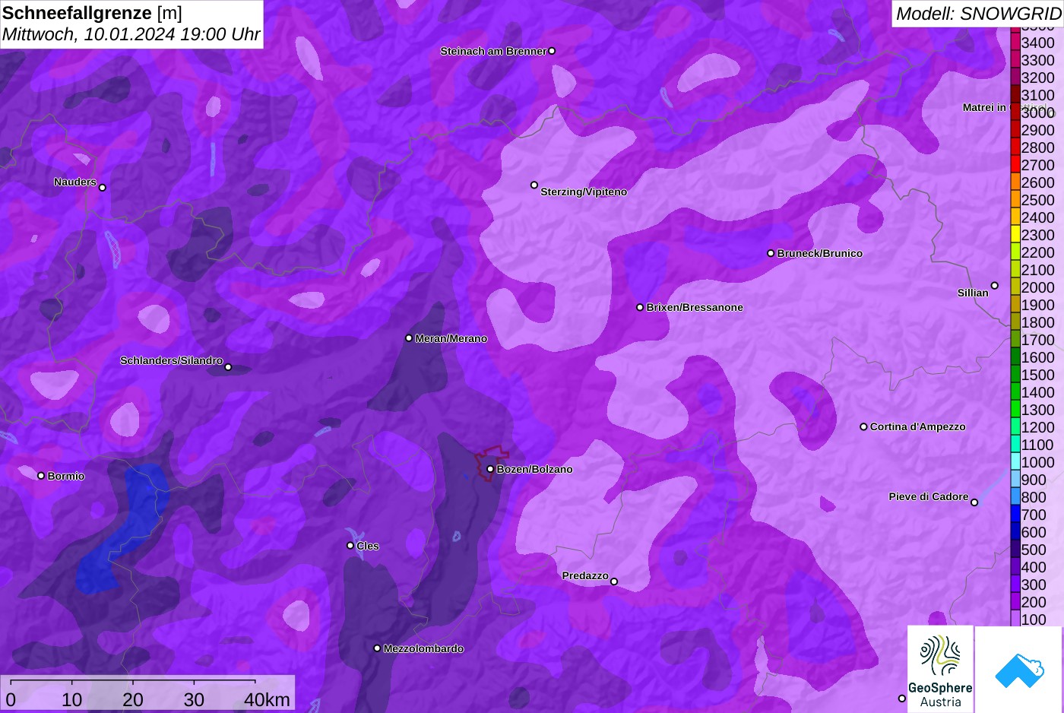Select the Cortina d'Ampezzo location marker
This screenshot has height=713, width=1064.
863,426
